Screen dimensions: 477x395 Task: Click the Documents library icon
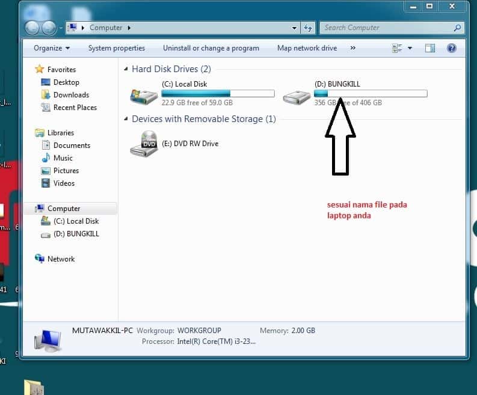(x=46, y=145)
